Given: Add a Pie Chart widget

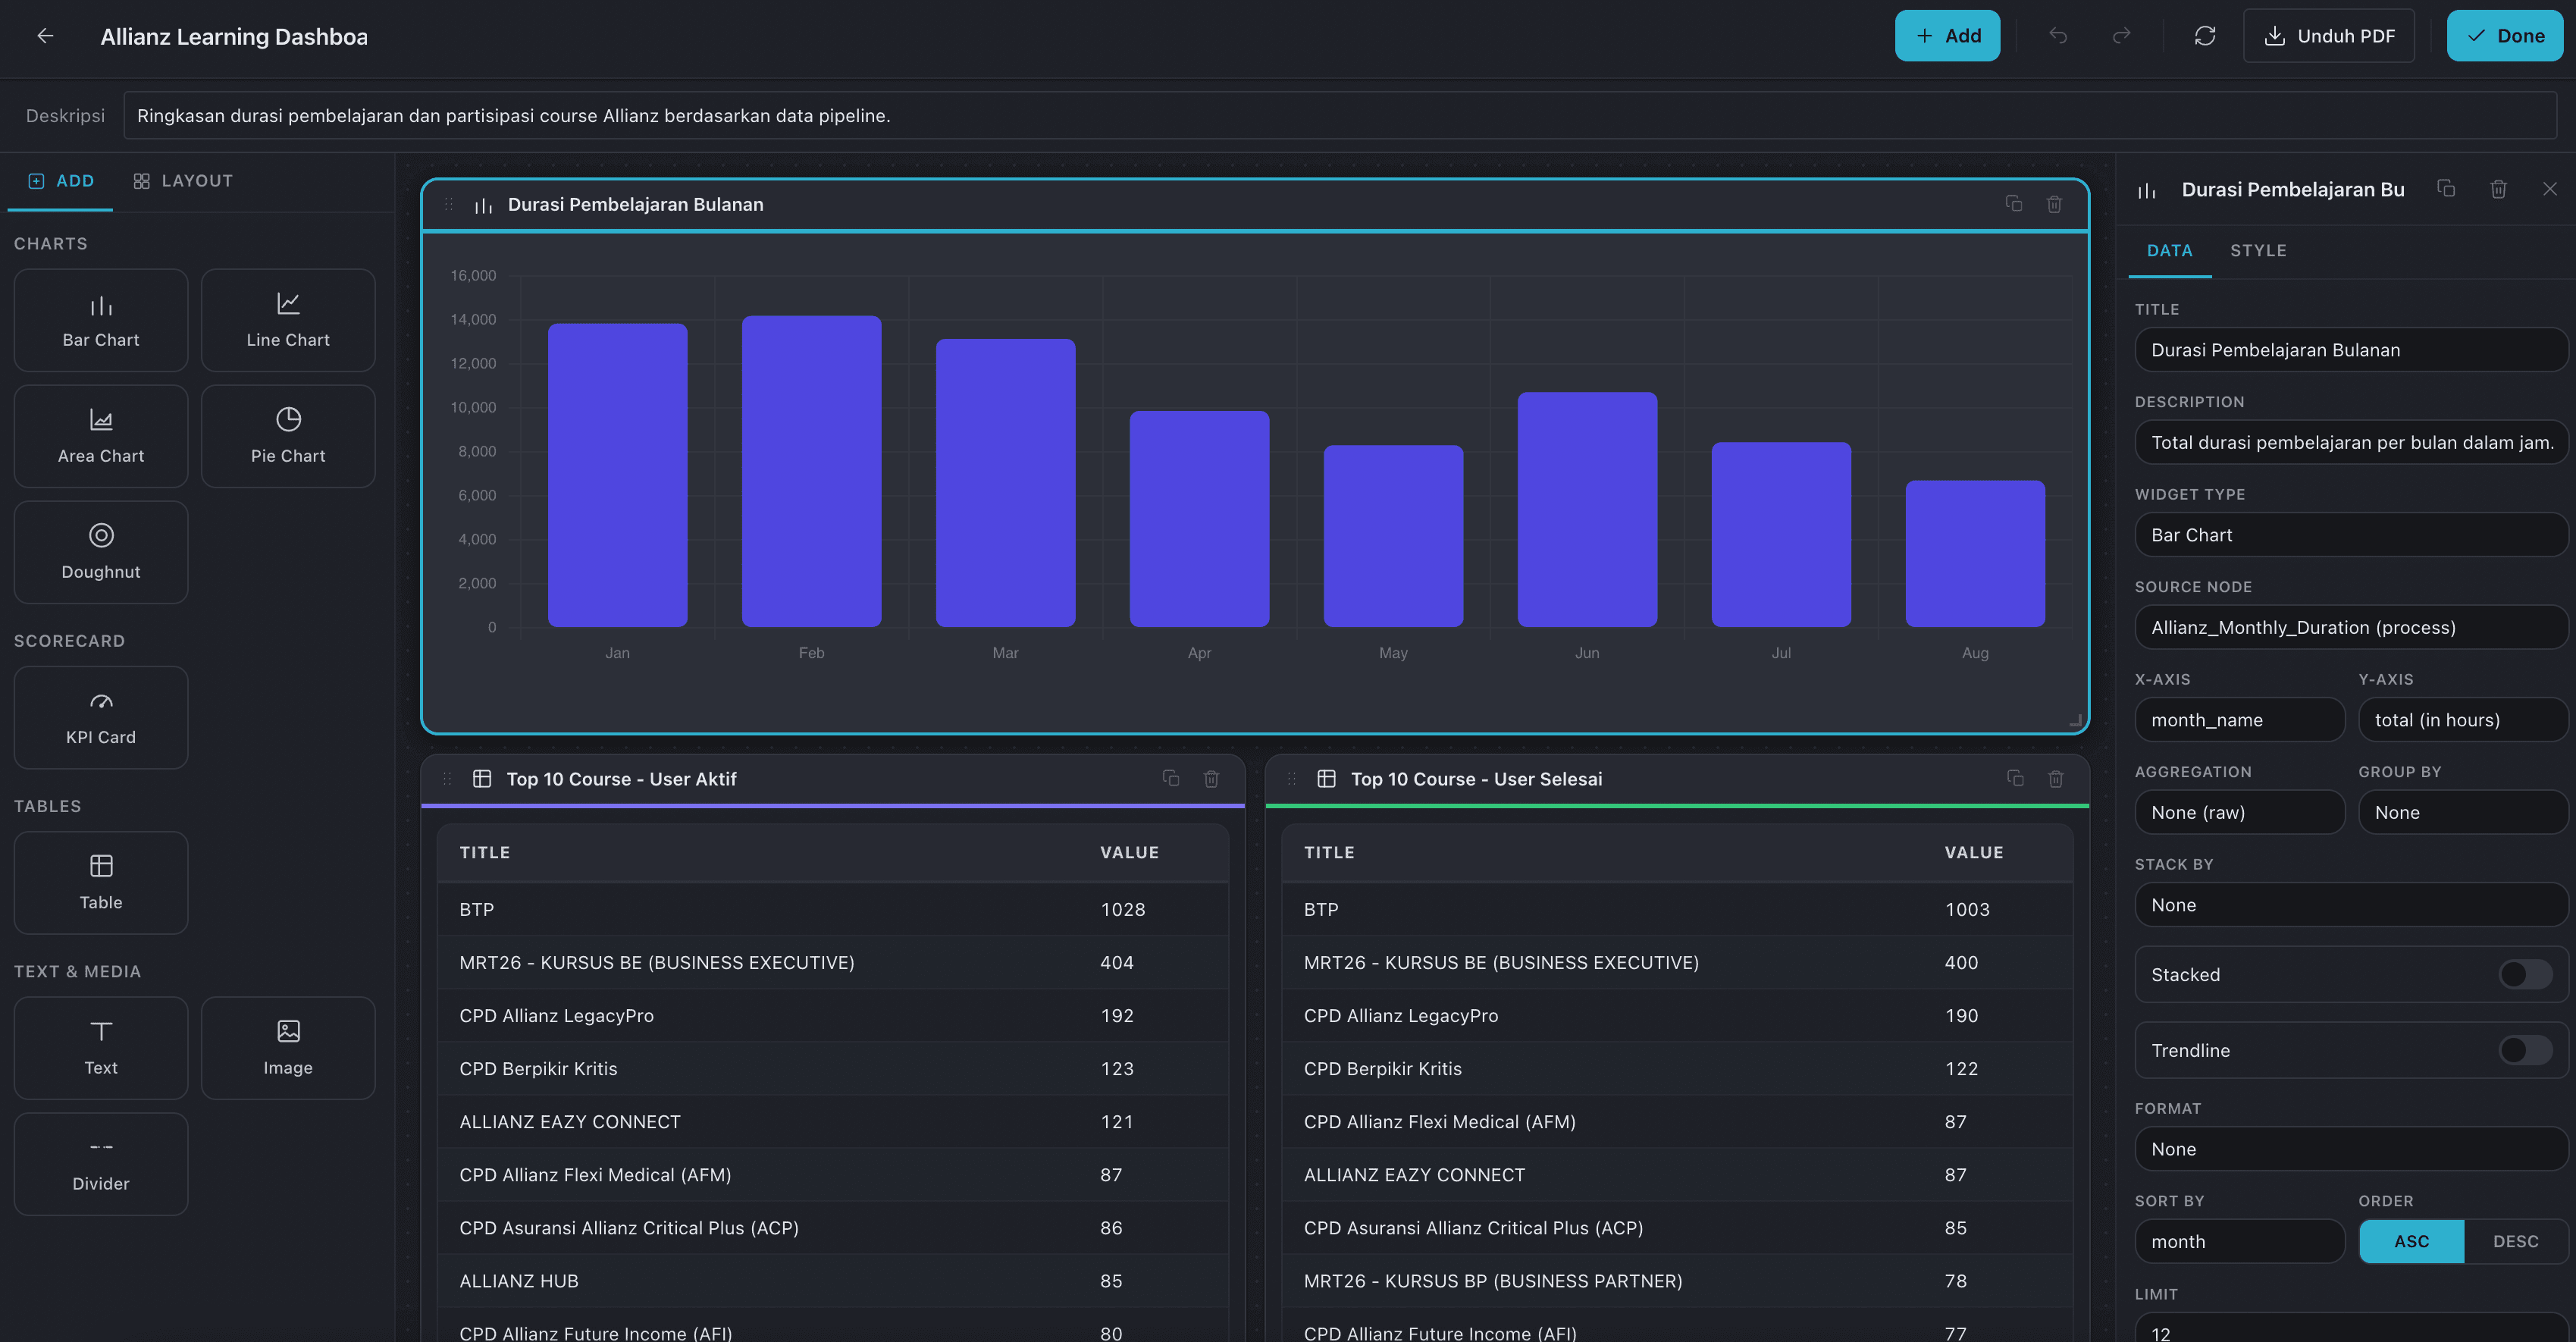Looking at the screenshot, I should (288, 436).
